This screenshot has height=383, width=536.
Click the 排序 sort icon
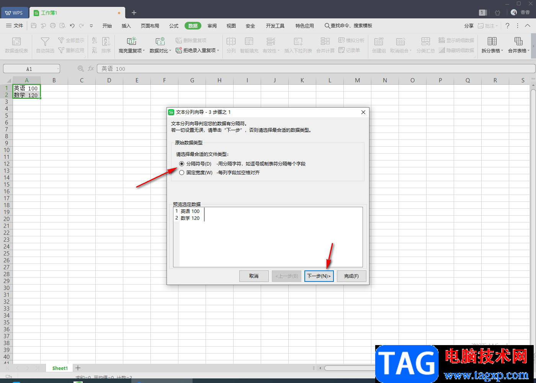click(x=106, y=41)
